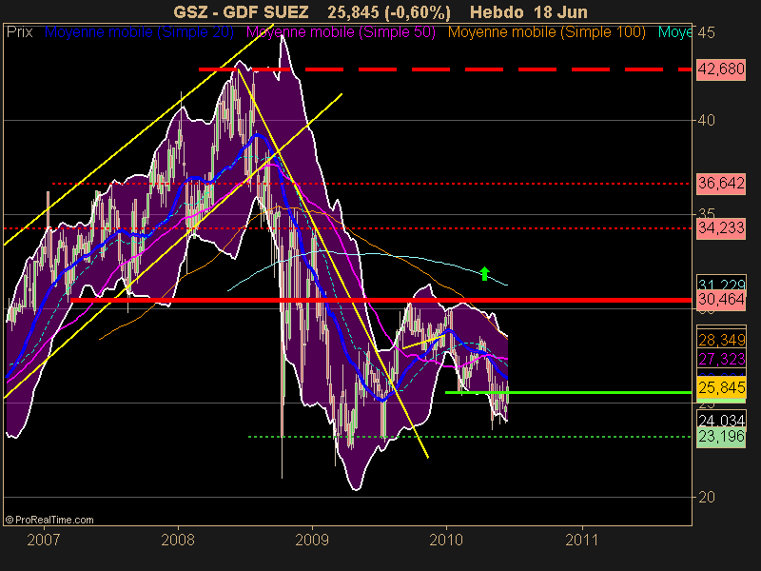
Task: Click the '25,845 (-0,60%)' price value in the title
Action: [x=389, y=12]
